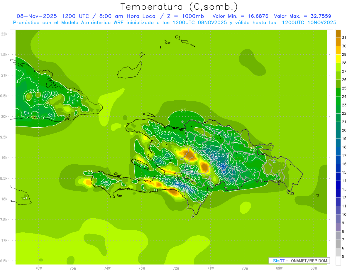The width and height of the screenshot is (352, 272).
Task: Click the "Valor Min. = 16.6876" readout
Action: 240,16
